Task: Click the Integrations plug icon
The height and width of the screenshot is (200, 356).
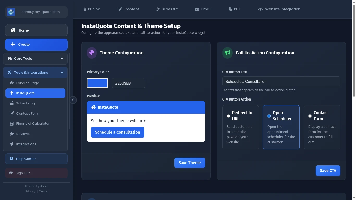Action: pos(12,144)
